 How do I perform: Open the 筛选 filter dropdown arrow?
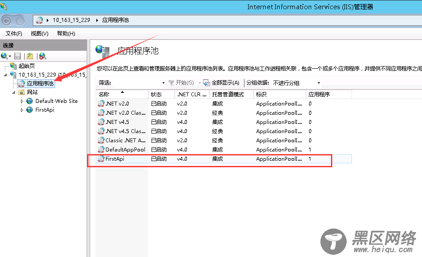(x=163, y=83)
